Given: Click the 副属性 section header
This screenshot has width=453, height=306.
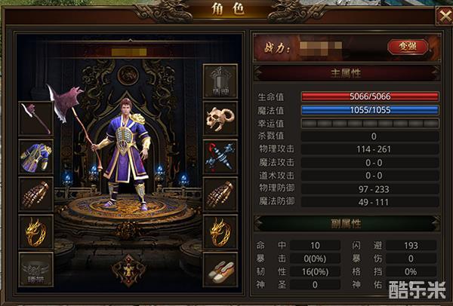Looking at the screenshot, I should pyautogui.click(x=347, y=224).
